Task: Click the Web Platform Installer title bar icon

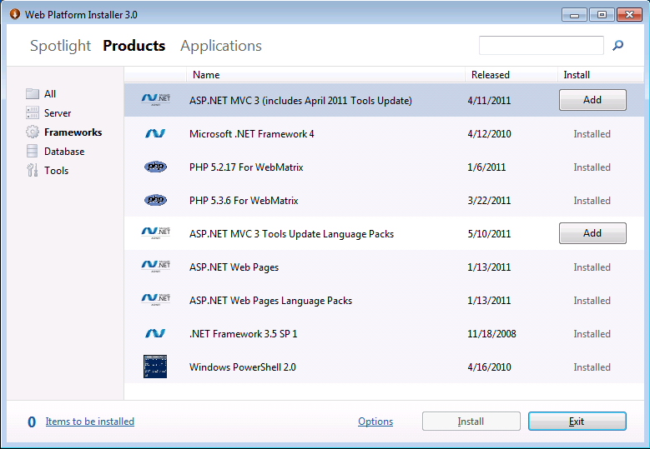Action: point(15,14)
